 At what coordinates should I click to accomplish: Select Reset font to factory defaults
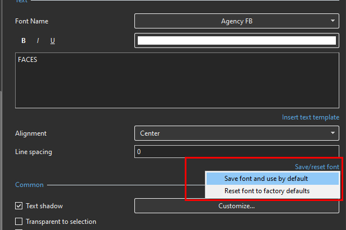click(x=267, y=191)
